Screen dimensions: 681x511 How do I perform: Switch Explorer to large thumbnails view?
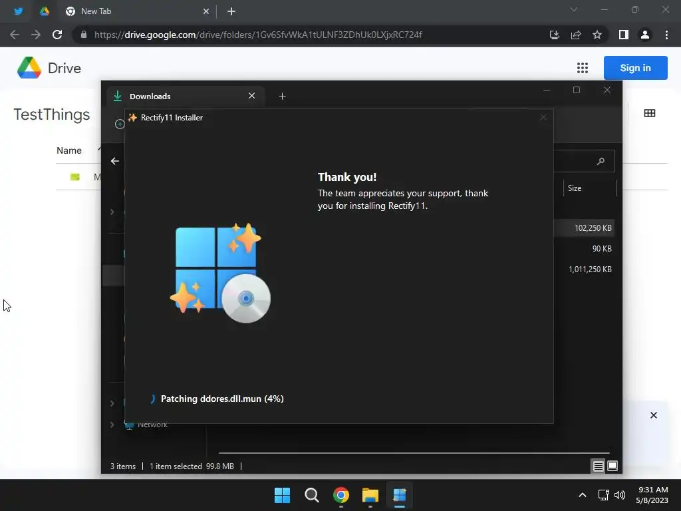click(613, 466)
